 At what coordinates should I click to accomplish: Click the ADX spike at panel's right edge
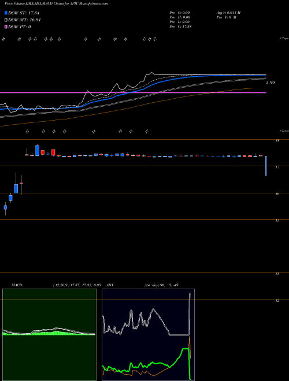point(190,313)
